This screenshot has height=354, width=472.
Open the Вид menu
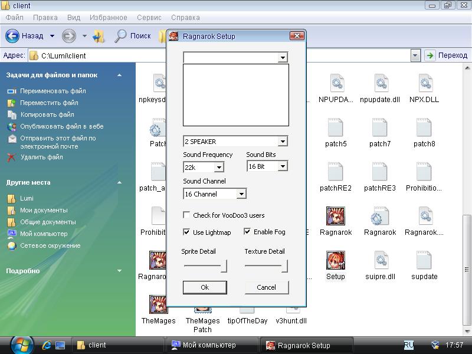coord(74,18)
